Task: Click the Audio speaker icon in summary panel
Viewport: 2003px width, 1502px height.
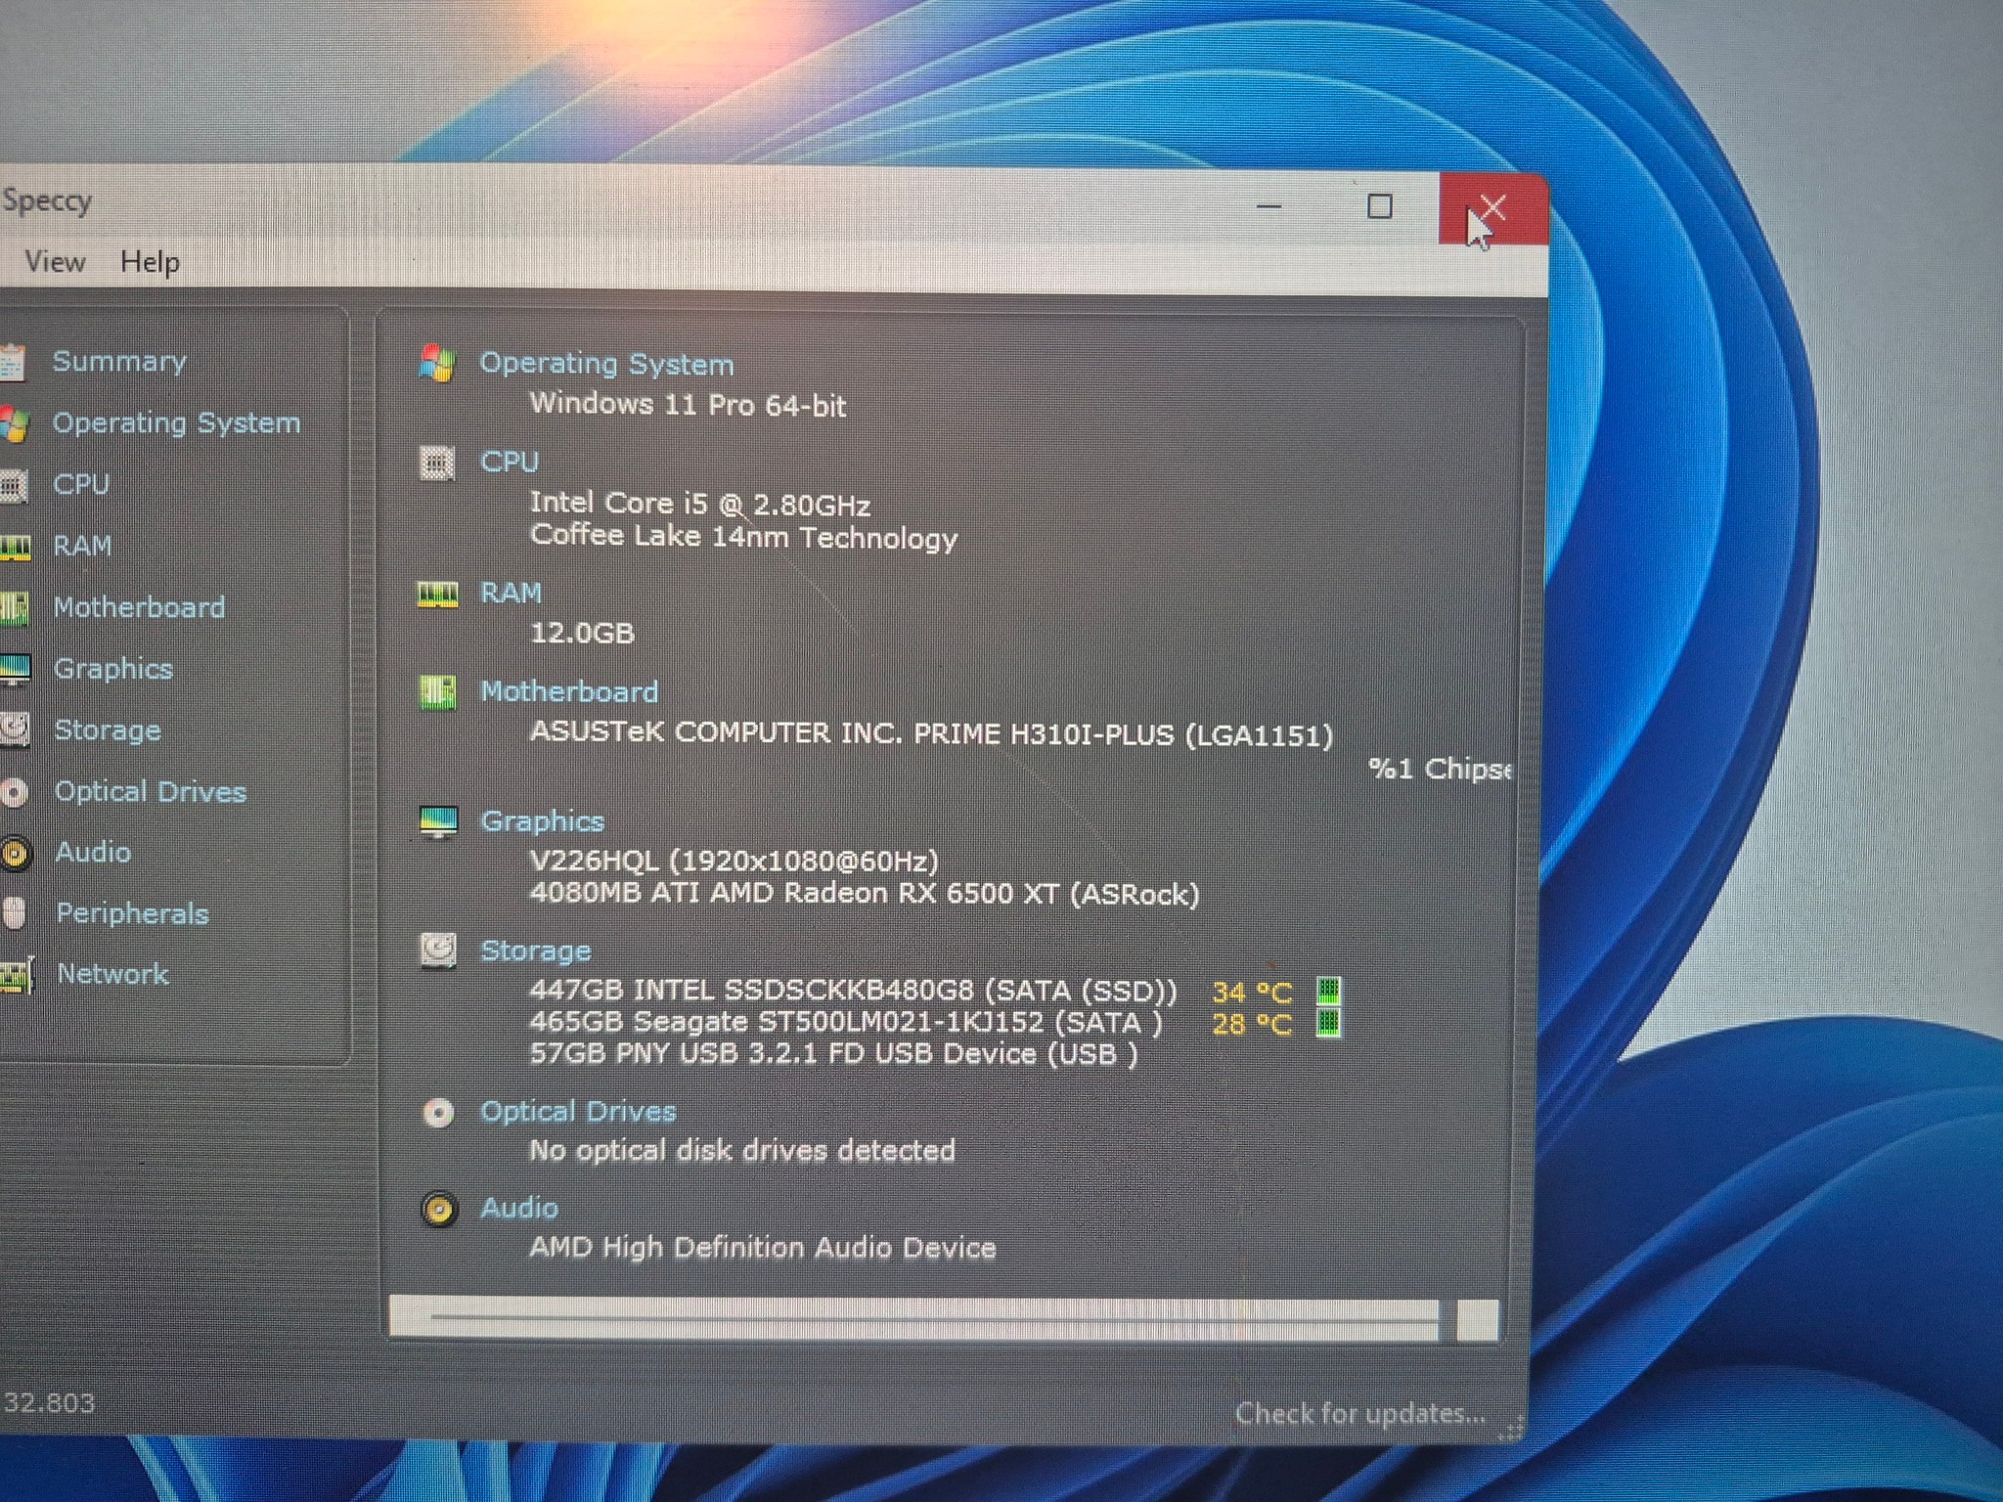Action: pos(439,1210)
